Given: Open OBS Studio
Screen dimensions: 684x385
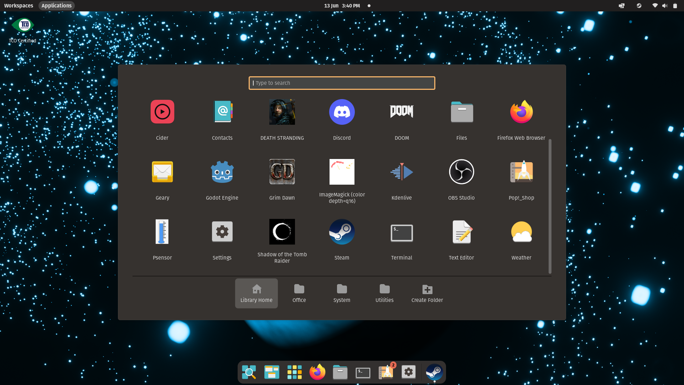Looking at the screenshot, I should click(462, 172).
